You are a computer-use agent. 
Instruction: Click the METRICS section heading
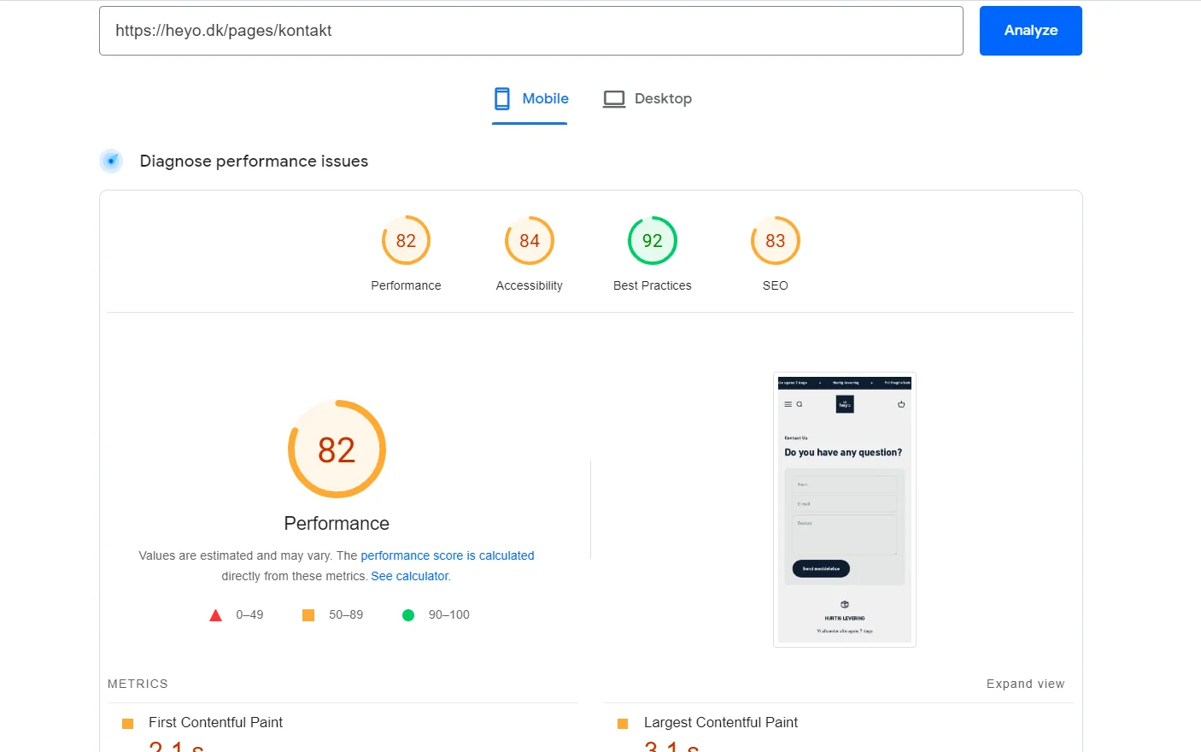coord(138,684)
